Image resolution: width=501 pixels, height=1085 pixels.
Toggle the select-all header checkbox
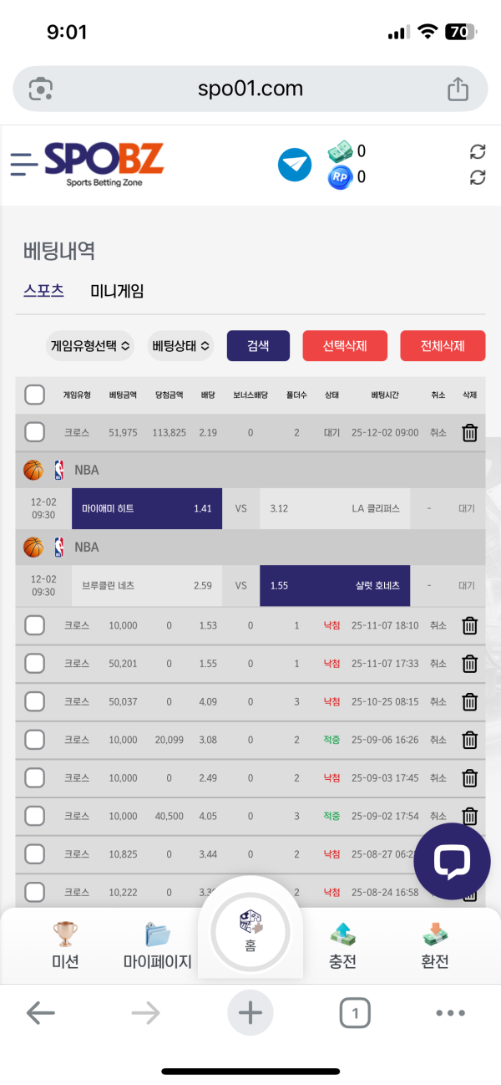coord(34,395)
